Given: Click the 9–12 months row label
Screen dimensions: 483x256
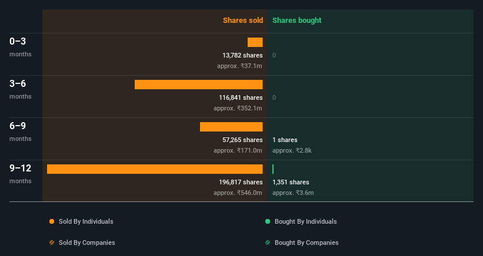Looking at the screenshot, I should point(21,174).
